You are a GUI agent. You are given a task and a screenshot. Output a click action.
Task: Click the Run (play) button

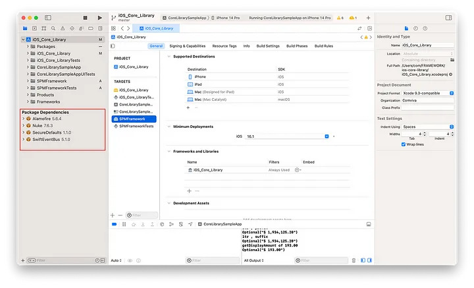(99, 18)
